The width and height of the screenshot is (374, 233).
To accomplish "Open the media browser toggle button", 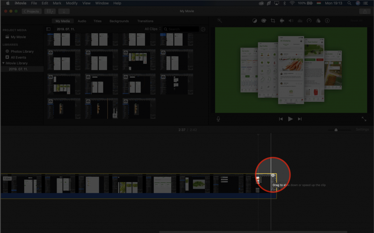I will [x=50, y=11].
